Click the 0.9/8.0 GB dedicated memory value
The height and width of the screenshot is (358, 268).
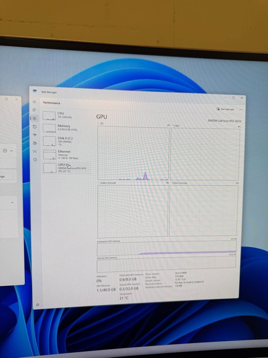click(x=128, y=279)
